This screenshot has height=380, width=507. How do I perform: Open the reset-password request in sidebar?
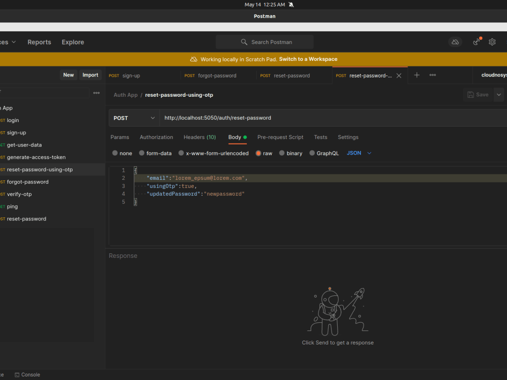click(x=52, y=219)
